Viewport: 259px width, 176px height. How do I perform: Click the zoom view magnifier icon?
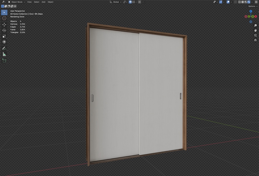click(x=255, y=26)
